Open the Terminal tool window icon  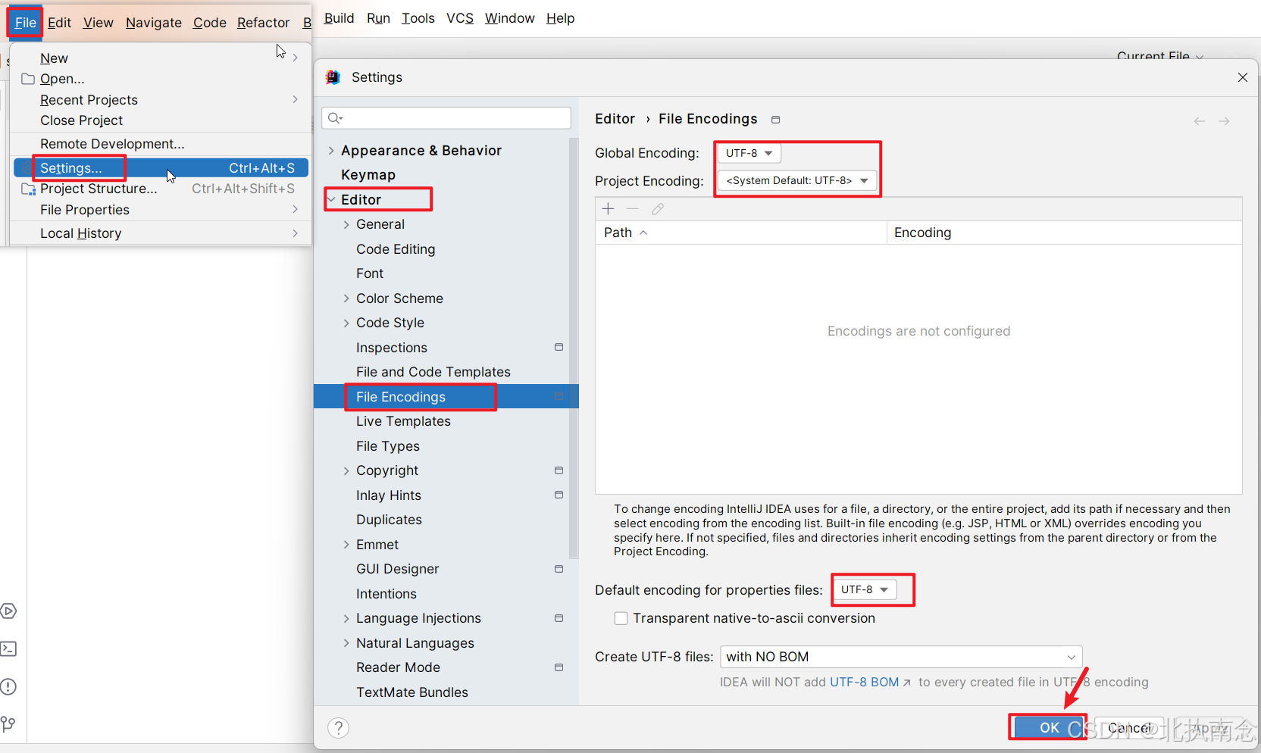click(x=8, y=648)
